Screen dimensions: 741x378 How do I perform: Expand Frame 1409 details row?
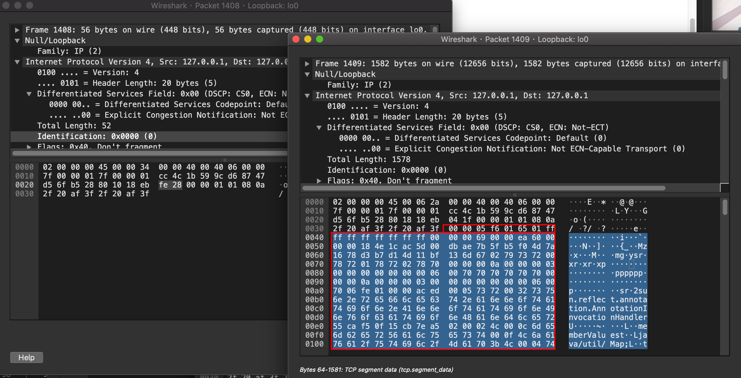tap(307, 64)
